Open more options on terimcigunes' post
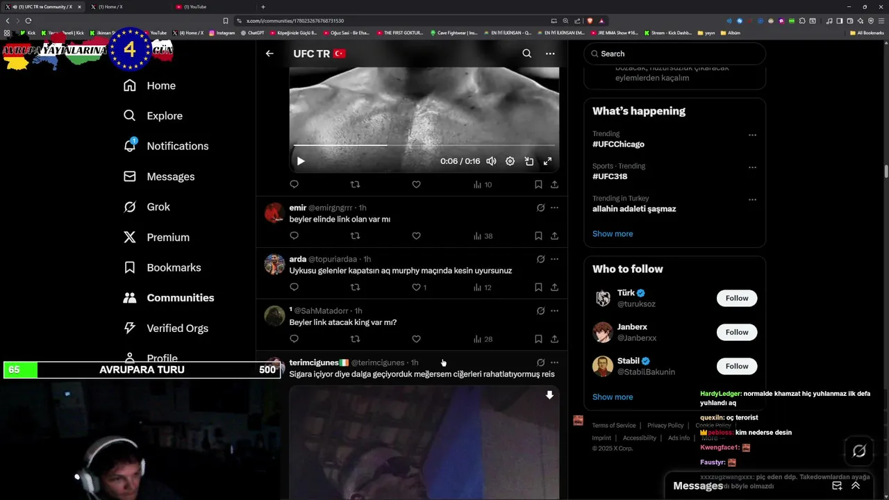This screenshot has width=889, height=500. pos(554,362)
